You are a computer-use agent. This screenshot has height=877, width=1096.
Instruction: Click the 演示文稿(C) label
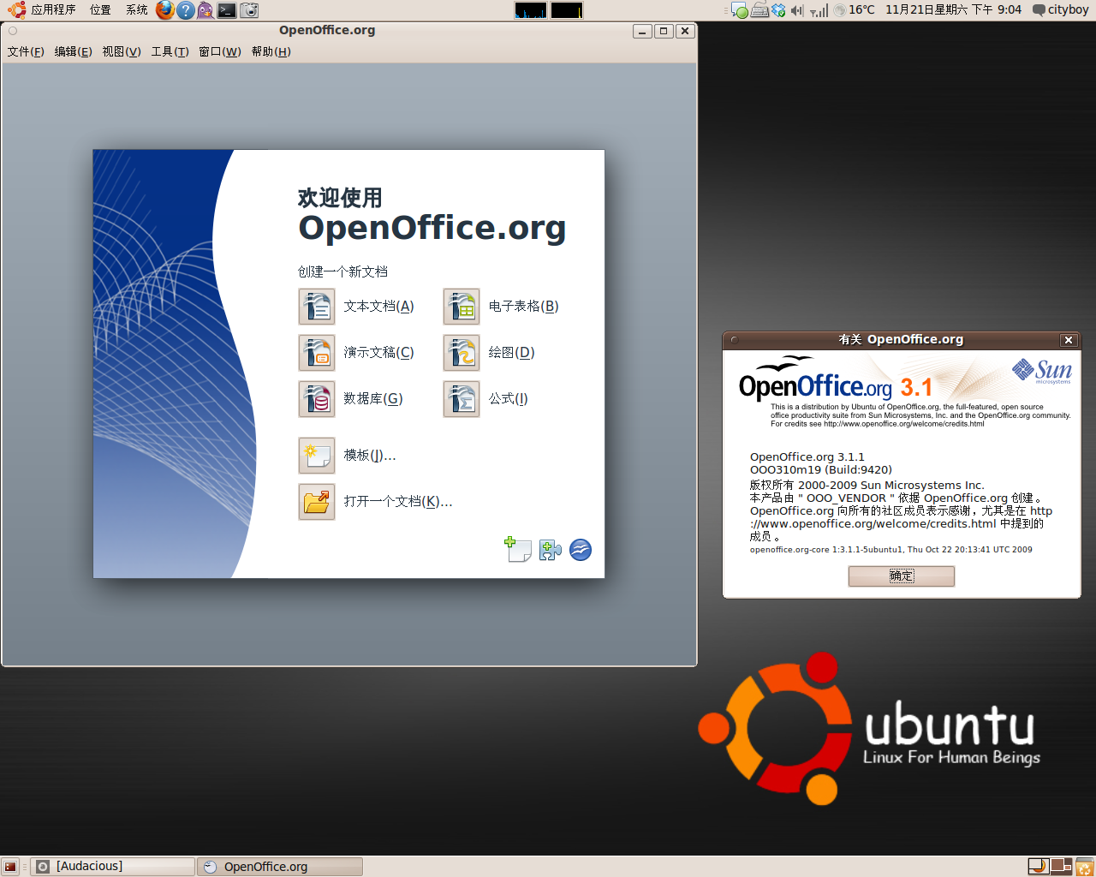(x=379, y=353)
